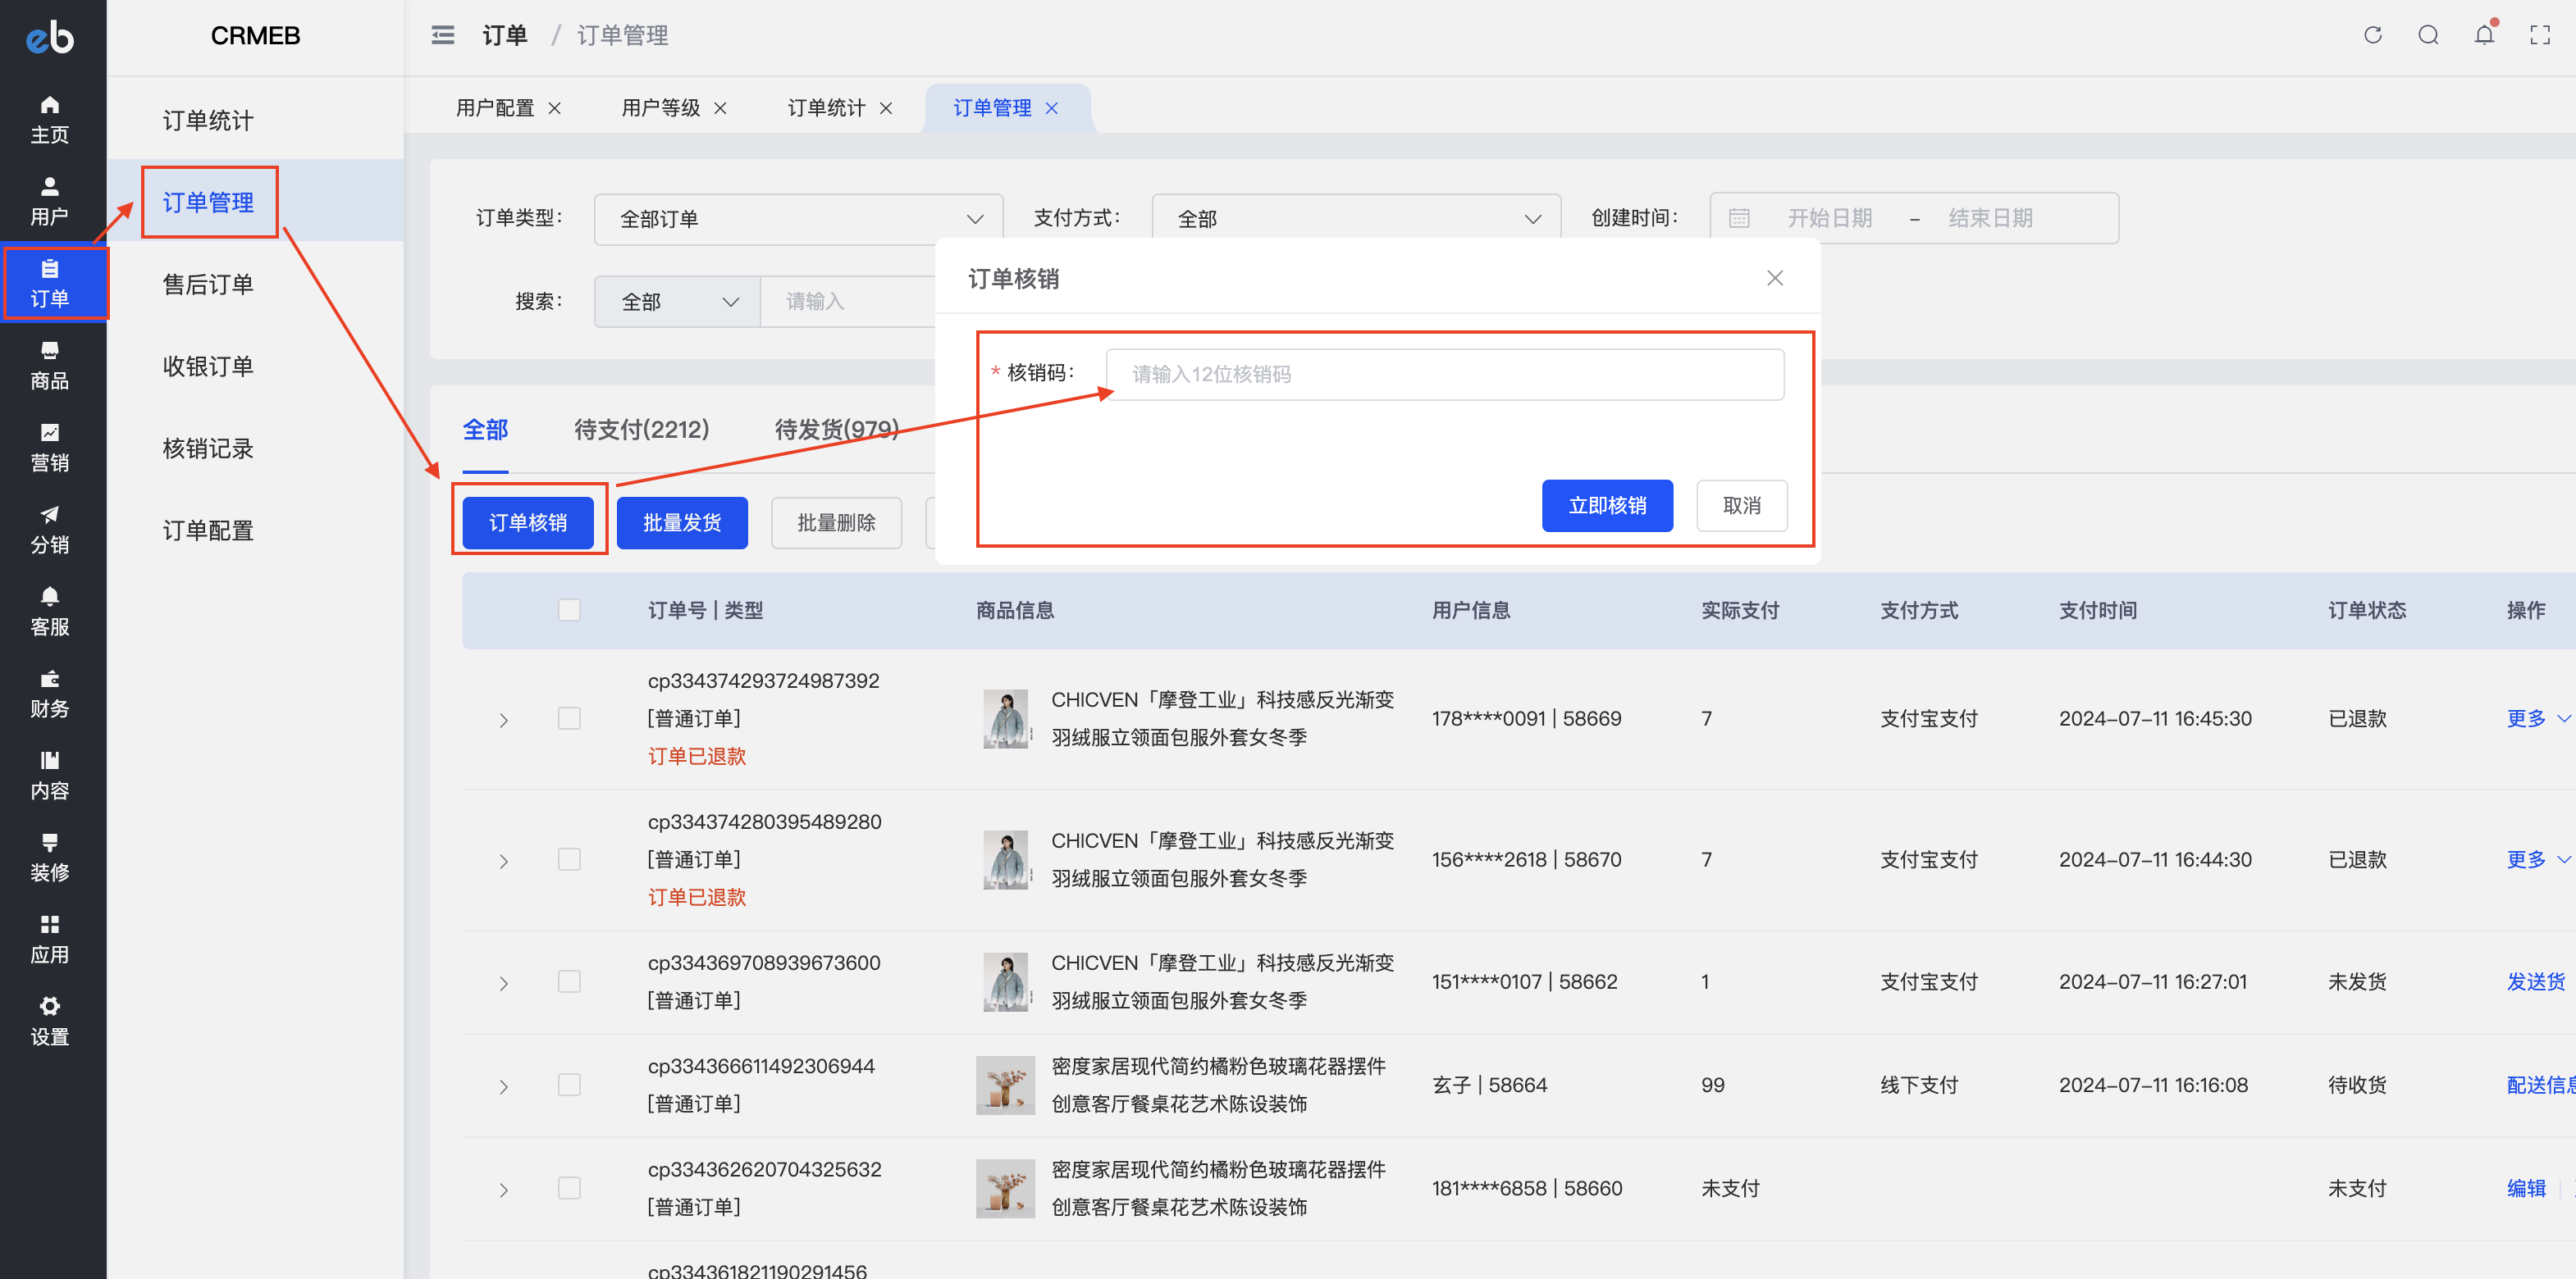Open the 营销 marketing section
The width and height of the screenshot is (2576, 1279).
pos(50,447)
